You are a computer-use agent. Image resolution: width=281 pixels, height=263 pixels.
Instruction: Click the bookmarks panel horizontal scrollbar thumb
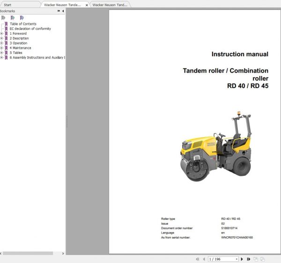[x=28, y=253]
